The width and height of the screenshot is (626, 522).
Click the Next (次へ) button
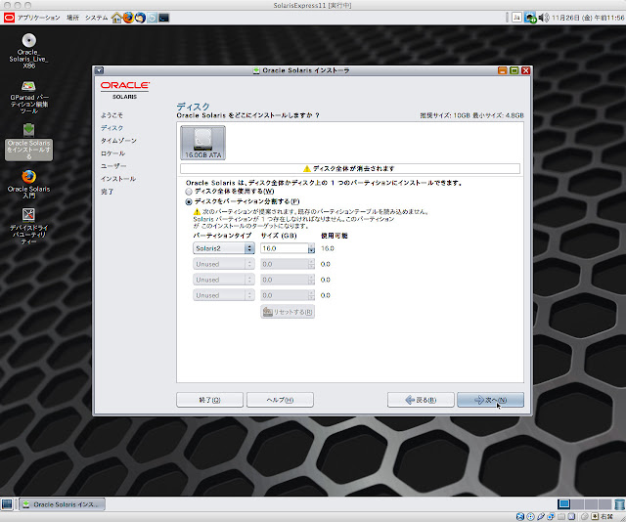pyautogui.click(x=490, y=400)
